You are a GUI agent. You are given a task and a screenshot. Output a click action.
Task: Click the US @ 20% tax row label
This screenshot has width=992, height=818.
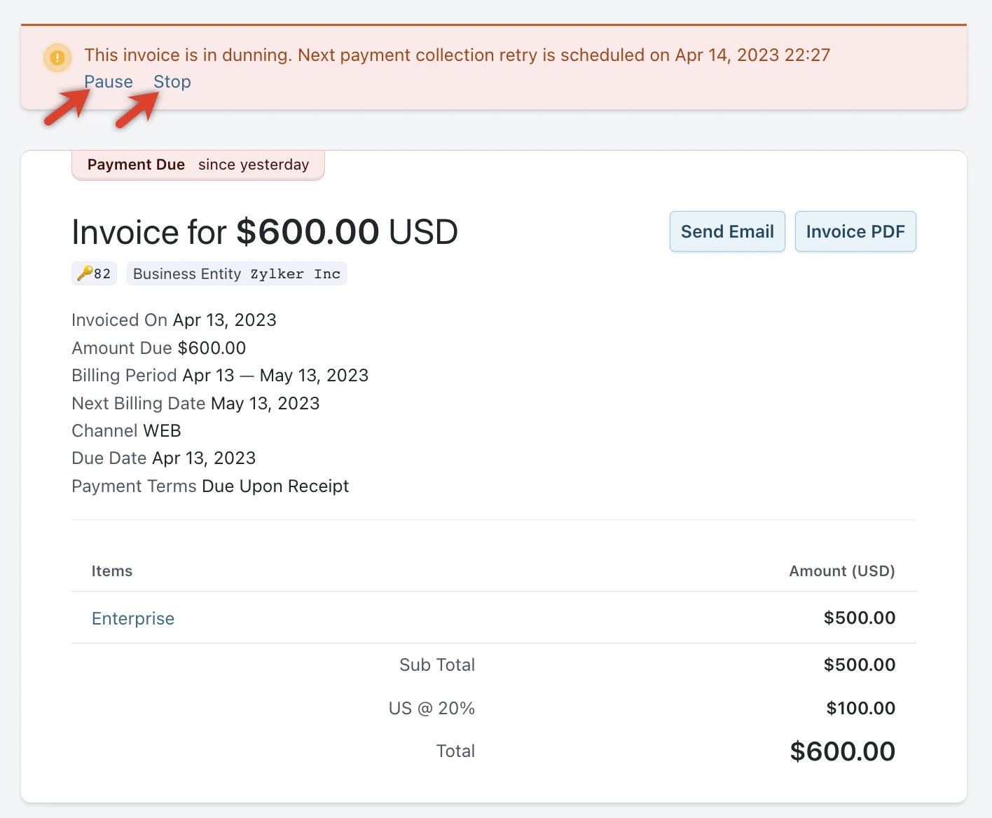pos(432,709)
